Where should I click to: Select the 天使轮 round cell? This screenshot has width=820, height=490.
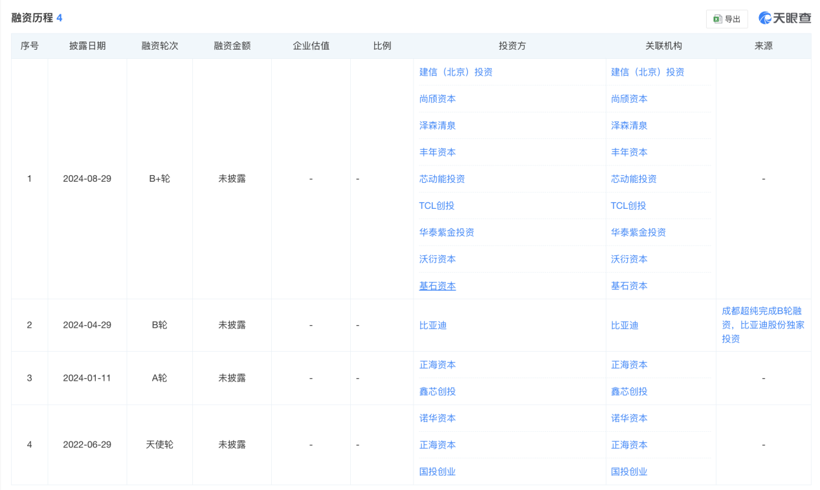tap(160, 445)
